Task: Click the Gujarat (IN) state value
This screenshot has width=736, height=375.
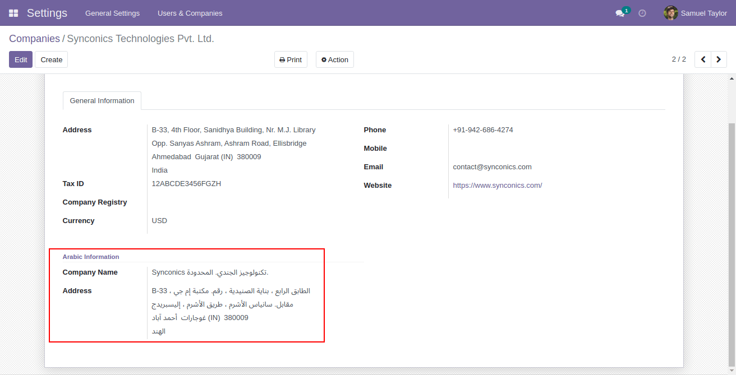Action: 214,157
